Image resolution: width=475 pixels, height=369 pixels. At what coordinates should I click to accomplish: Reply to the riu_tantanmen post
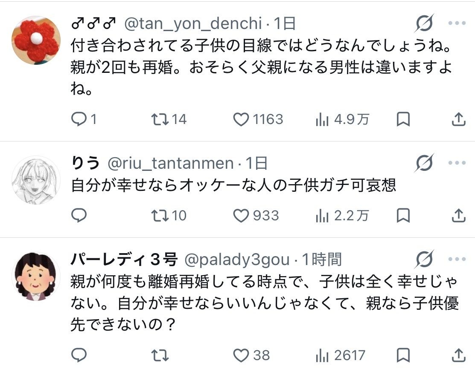(79, 216)
